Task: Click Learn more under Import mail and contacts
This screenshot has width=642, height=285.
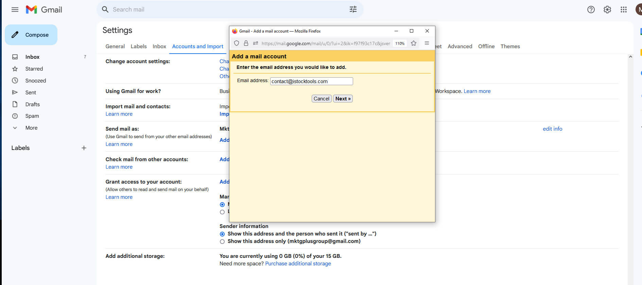Action: (x=119, y=114)
